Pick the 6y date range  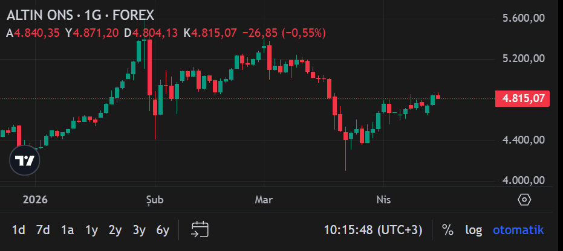[163, 230]
